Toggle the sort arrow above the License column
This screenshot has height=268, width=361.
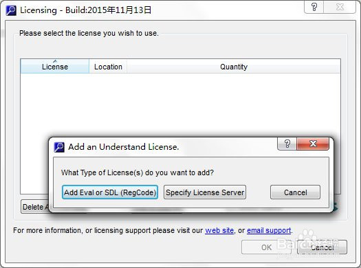tap(55, 61)
